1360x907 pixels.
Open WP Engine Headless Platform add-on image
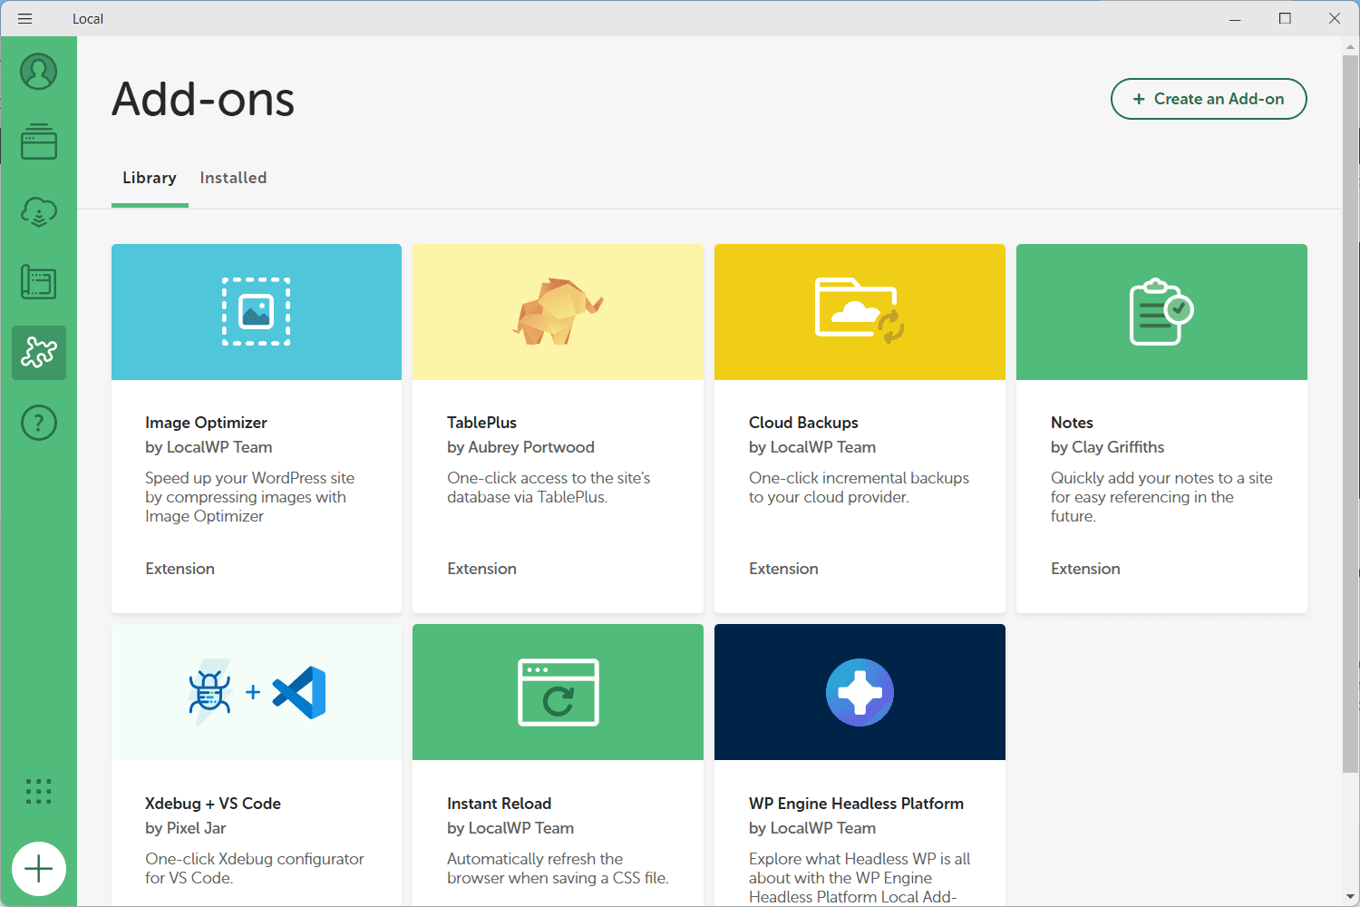[860, 692]
